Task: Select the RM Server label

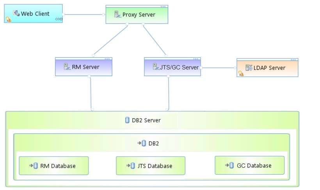Action: (x=85, y=67)
